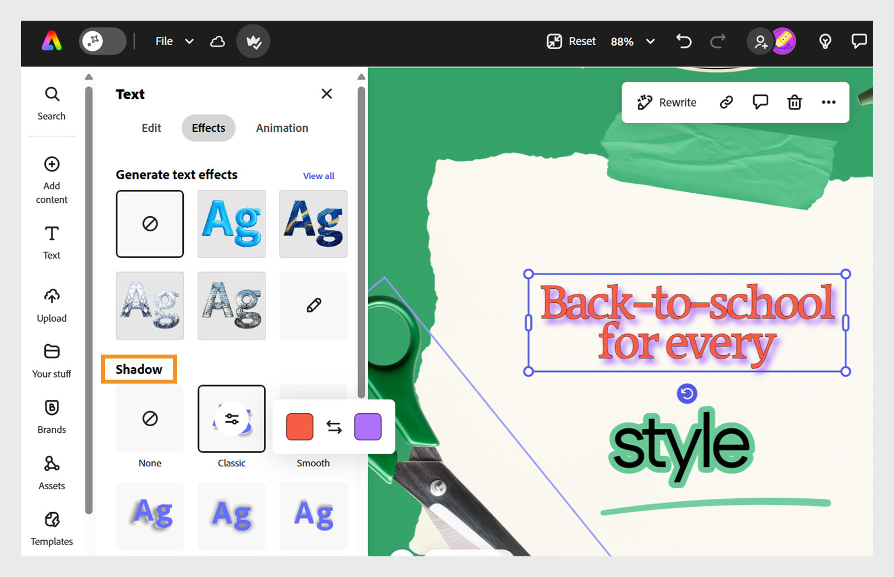Open the Search panel
This screenshot has width=894, height=577.
(51, 103)
